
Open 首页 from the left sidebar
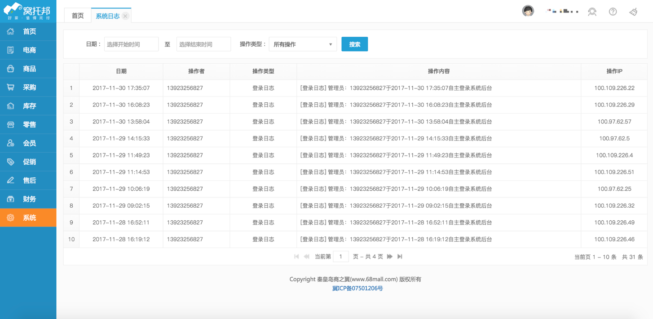28,31
